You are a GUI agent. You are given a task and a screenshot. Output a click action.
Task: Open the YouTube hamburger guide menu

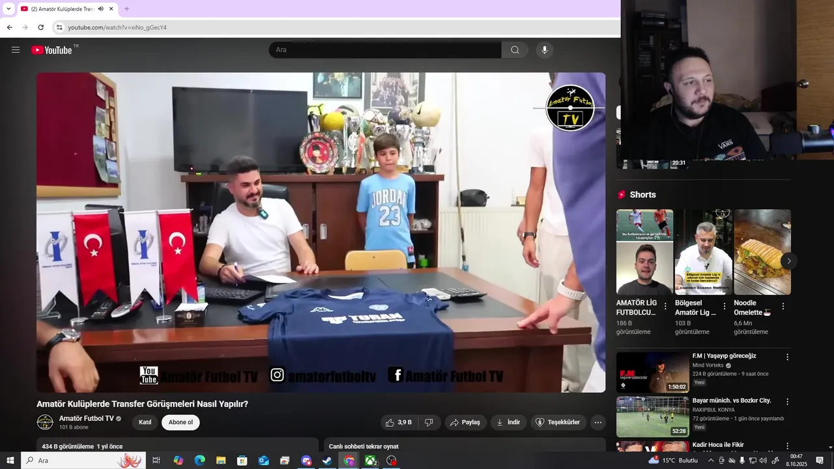point(16,50)
